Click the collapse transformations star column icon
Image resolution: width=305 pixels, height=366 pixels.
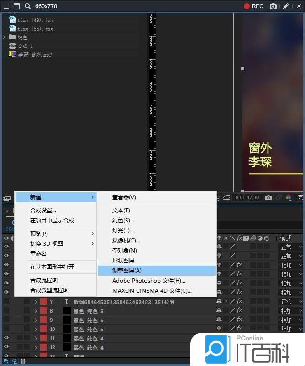(x=226, y=238)
